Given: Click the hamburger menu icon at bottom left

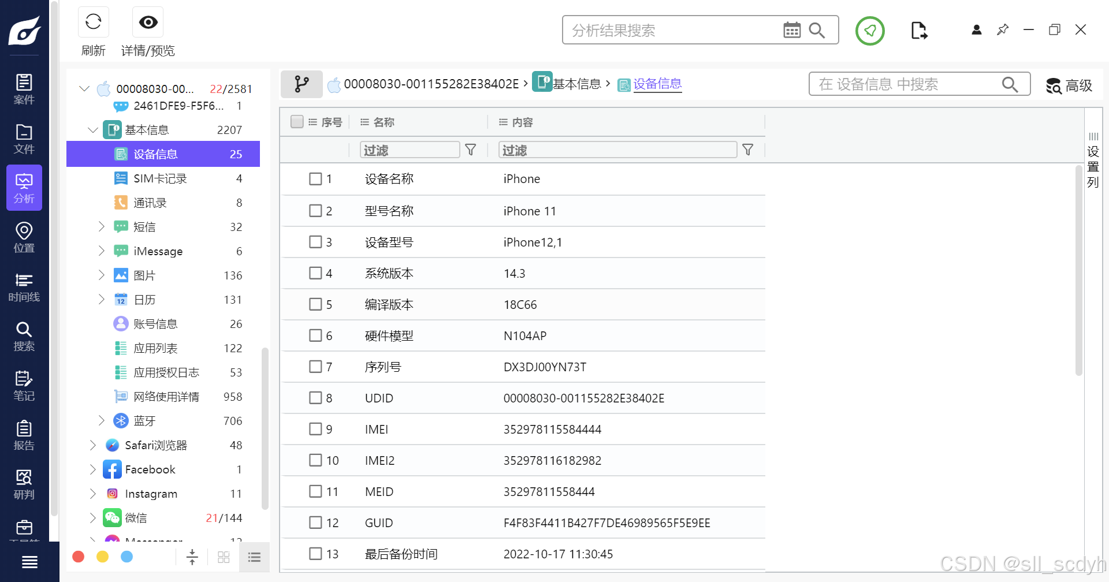Looking at the screenshot, I should coord(29,562).
